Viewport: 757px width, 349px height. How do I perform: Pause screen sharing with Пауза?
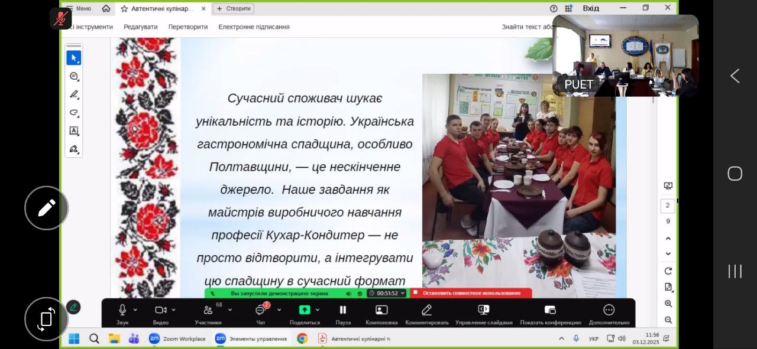[x=343, y=313]
